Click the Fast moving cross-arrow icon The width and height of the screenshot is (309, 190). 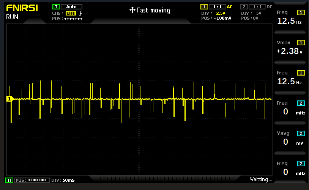[x=132, y=10]
